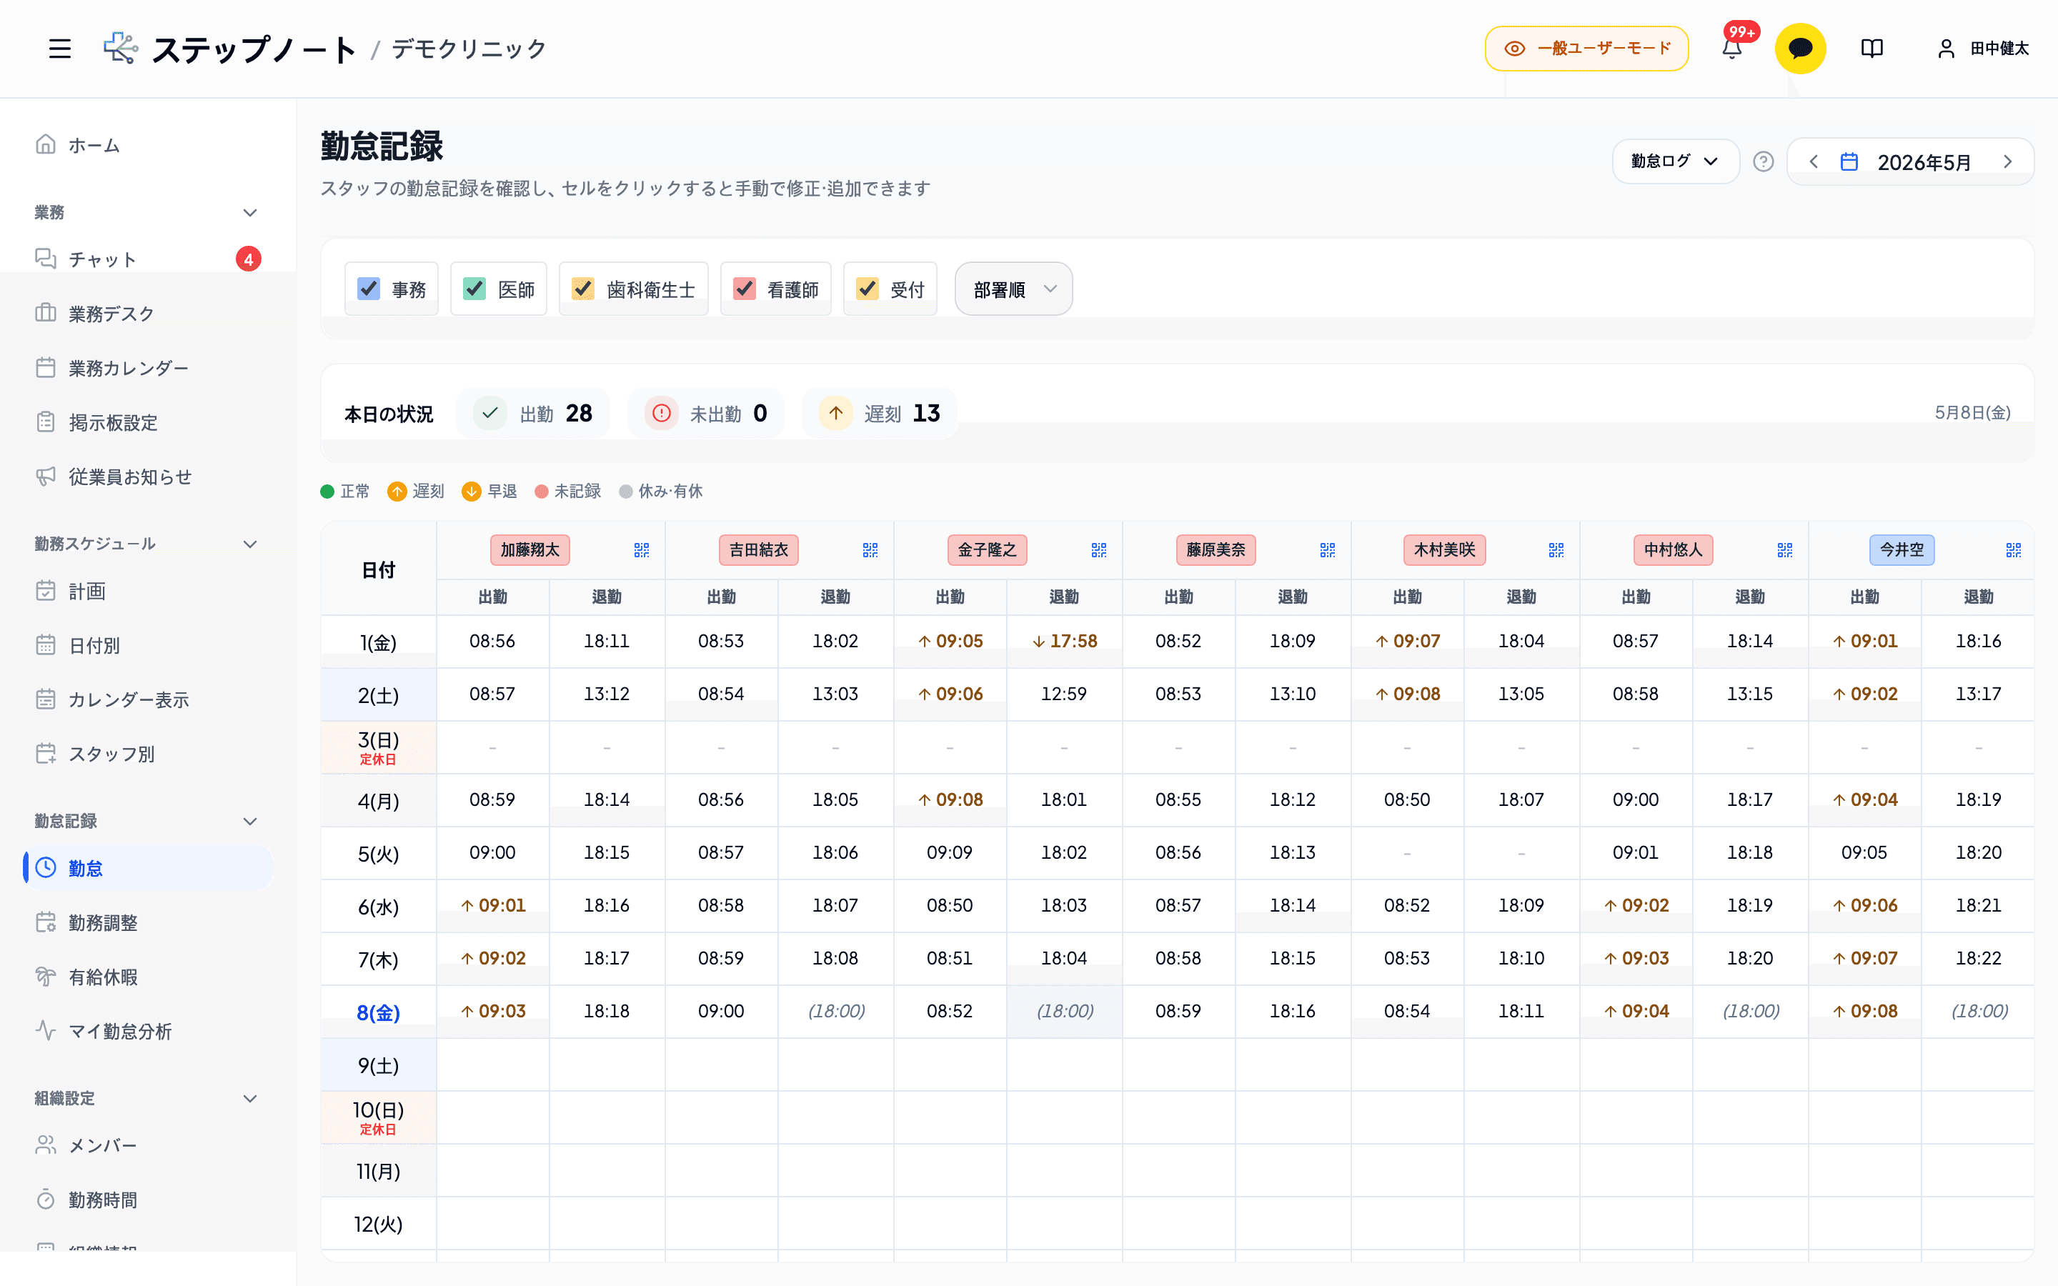Open QR code icon for 今井空
2058x1286 pixels.
[2014, 550]
